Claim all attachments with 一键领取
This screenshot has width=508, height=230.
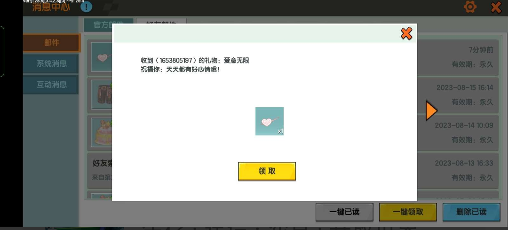(x=408, y=212)
